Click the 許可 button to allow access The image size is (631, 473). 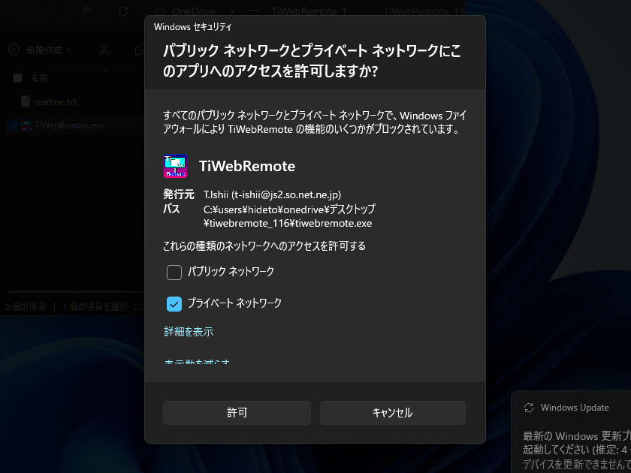point(237,412)
